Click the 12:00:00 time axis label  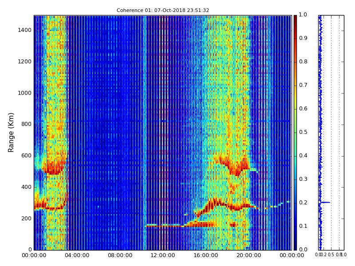163,255
